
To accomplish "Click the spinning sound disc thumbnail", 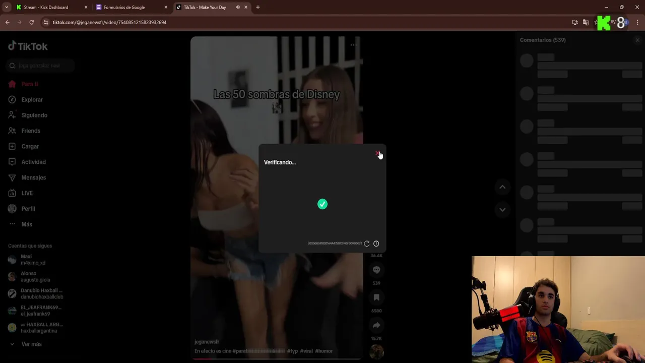I will tap(376, 351).
